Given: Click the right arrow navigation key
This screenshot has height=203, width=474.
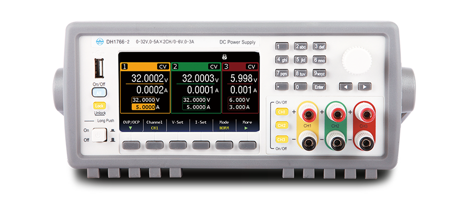Looking at the screenshot, I should click(364, 87).
